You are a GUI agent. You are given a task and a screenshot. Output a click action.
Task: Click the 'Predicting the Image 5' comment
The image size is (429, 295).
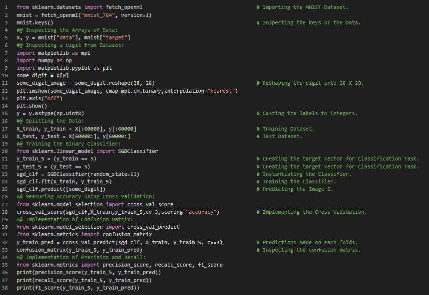click(x=297, y=189)
